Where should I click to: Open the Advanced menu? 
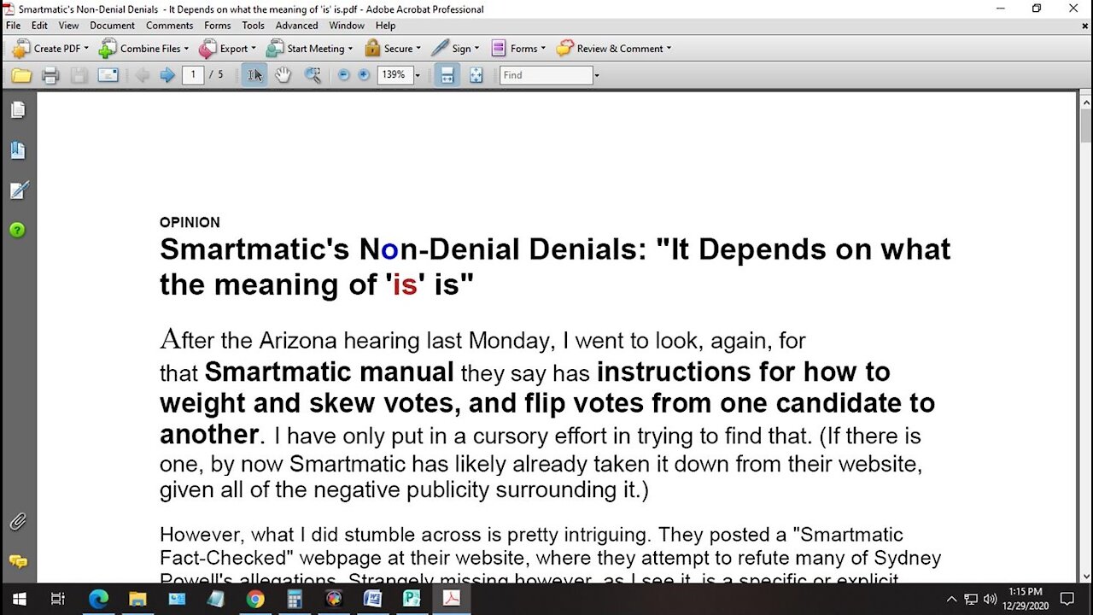[296, 26]
